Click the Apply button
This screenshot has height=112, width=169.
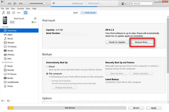(x=154, y=108)
